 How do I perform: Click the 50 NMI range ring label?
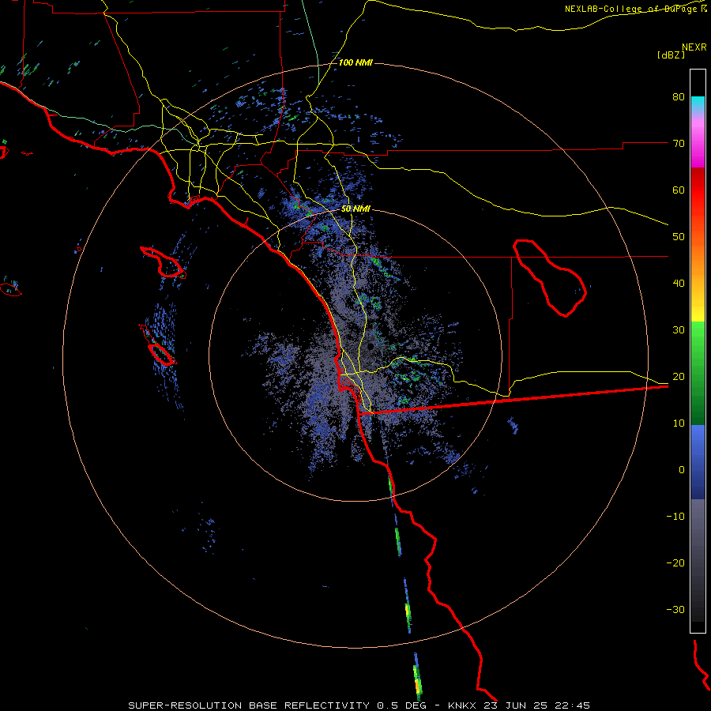tap(355, 209)
